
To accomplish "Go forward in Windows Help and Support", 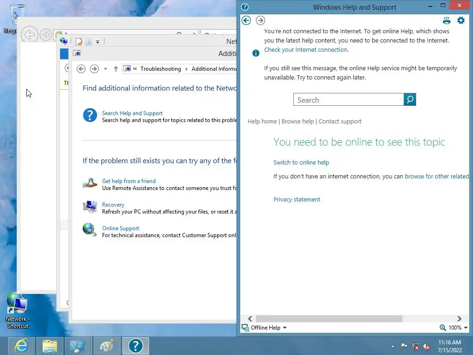I will [x=261, y=20].
